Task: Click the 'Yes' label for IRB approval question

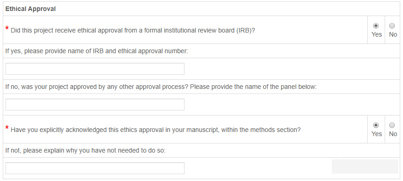Action: [376, 34]
